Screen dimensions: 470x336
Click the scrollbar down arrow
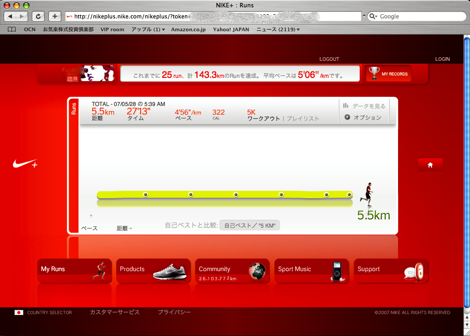click(x=467, y=324)
